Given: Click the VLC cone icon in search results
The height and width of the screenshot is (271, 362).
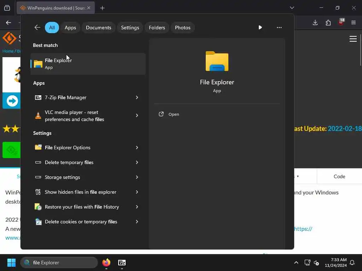Looking at the screenshot, I should (x=38, y=115).
